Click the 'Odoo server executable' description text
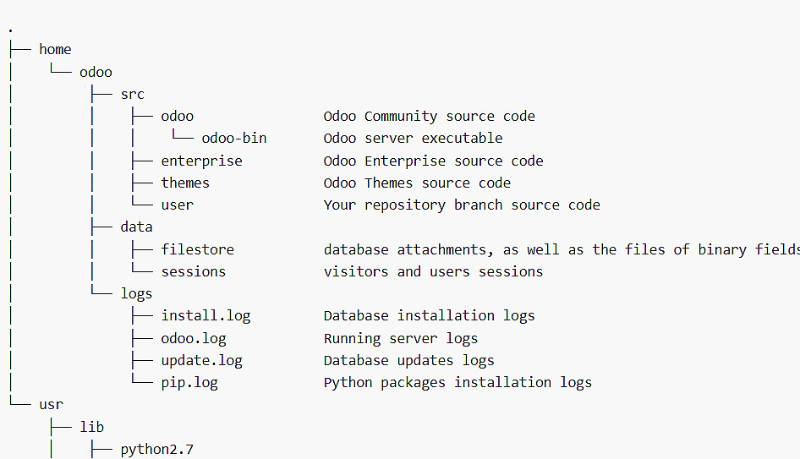 pos(413,139)
